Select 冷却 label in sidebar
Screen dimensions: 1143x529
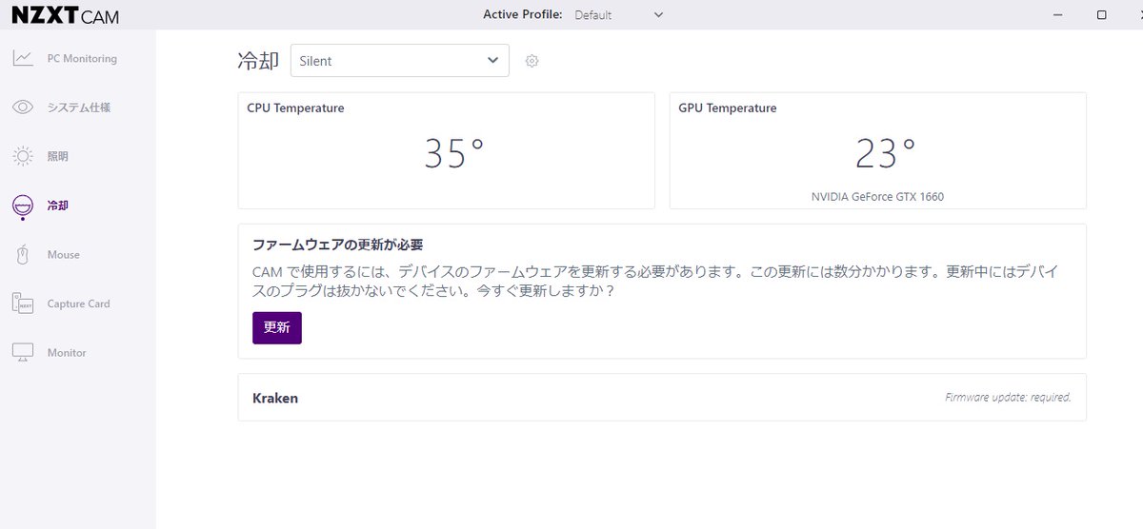[x=58, y=206]
